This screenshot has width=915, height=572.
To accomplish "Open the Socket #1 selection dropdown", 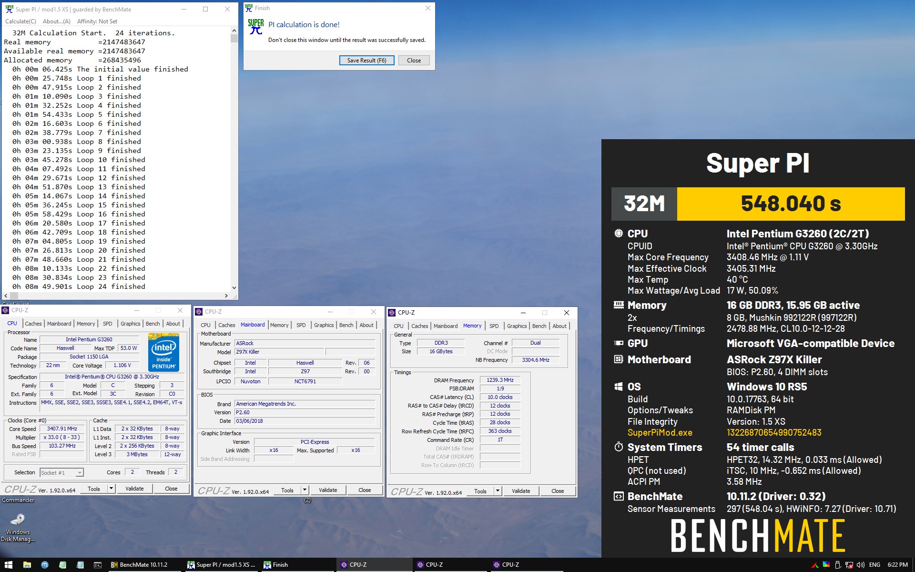I will 61,473.
